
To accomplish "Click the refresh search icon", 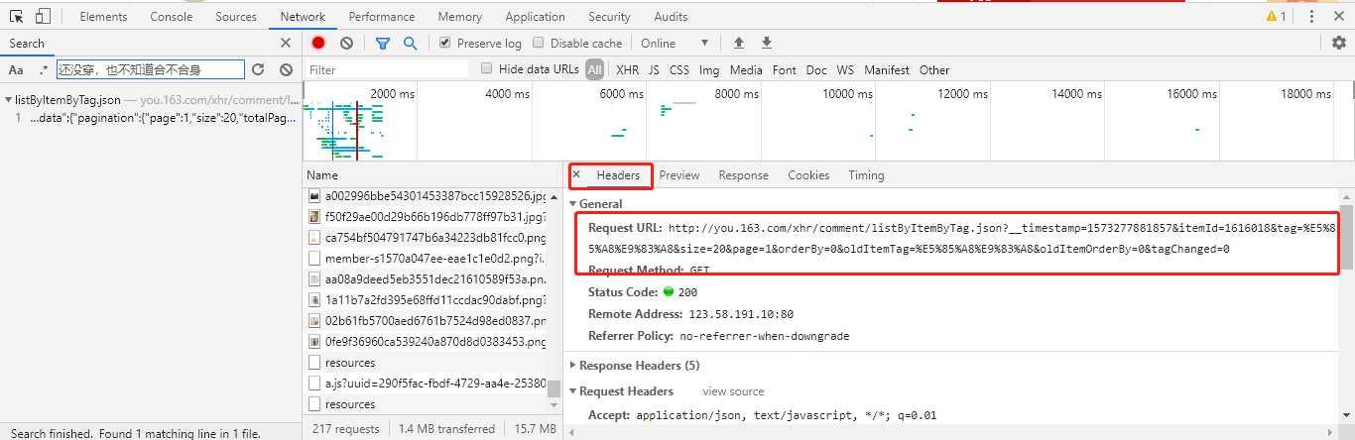I will [258, 69].
